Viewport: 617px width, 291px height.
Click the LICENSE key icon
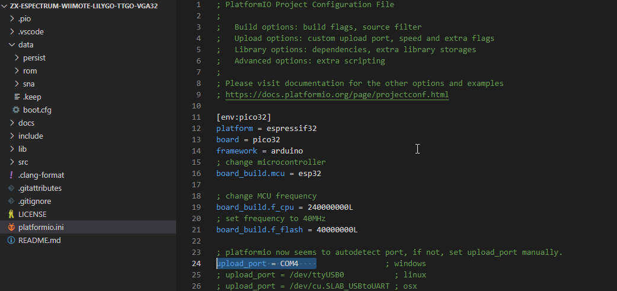tap(11, 215)
